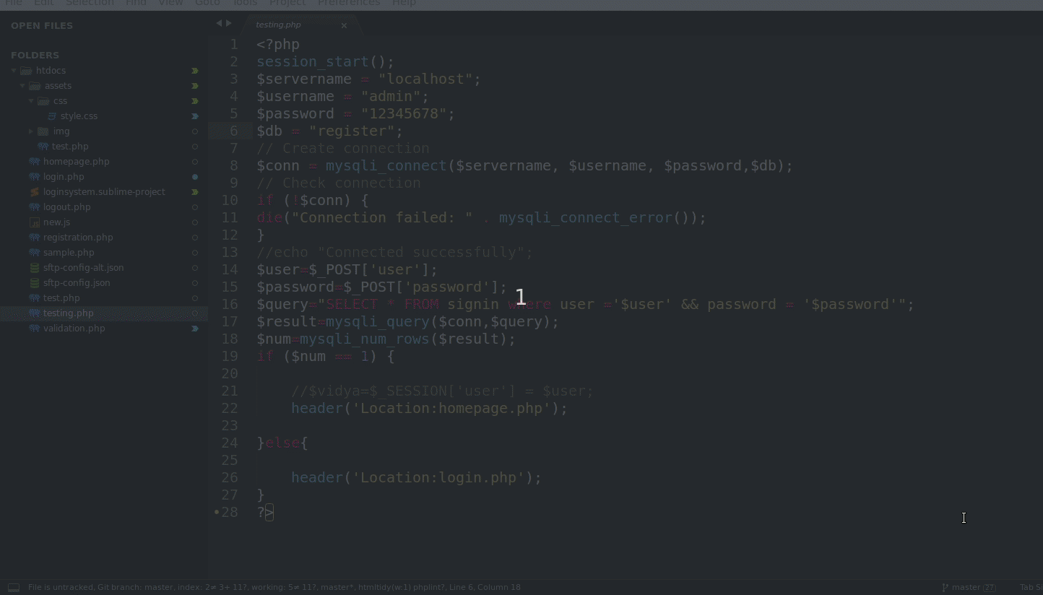Click line number 28 in the gutter
This screenshot has width=1043, height=595.
tap(230, 512)
